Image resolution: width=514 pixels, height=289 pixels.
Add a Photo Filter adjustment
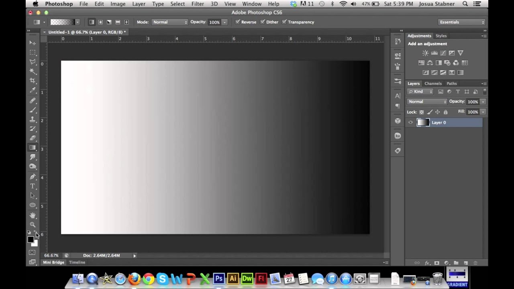447,63
